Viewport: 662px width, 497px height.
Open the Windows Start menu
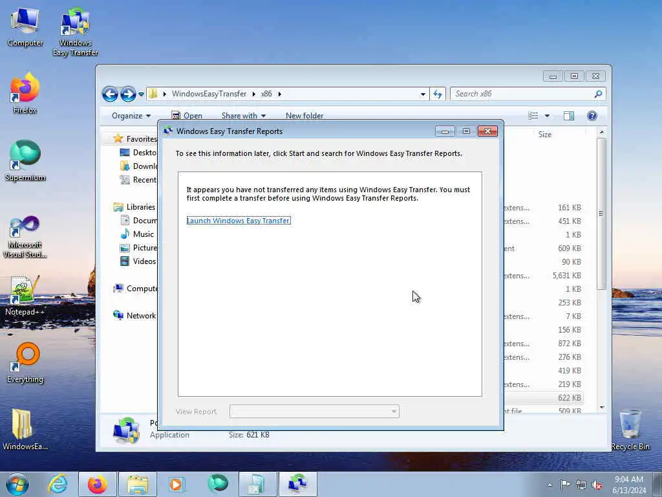click(17, 484)
